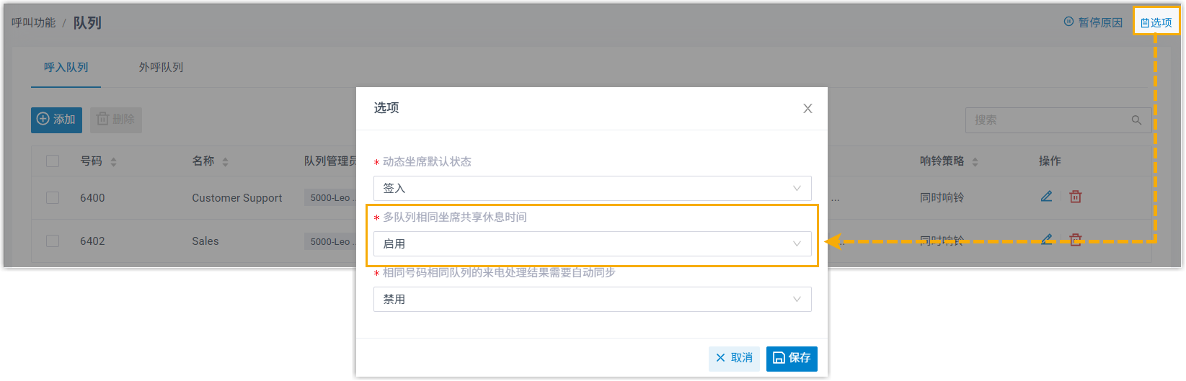Click 保存 to save options

(791, 358)
